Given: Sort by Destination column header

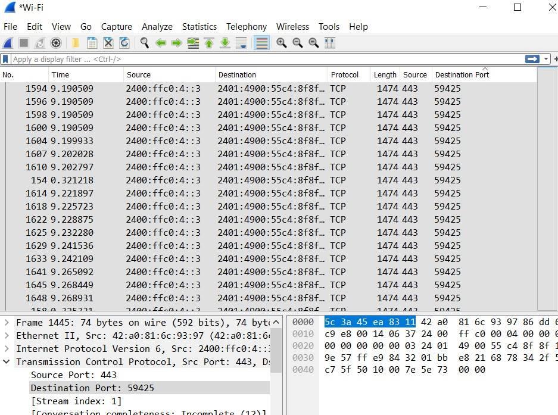Looking at the screenshot, I should tap(271, 75).
